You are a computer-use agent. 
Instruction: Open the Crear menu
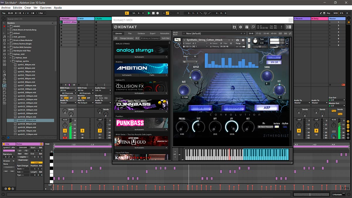point(28,8)
